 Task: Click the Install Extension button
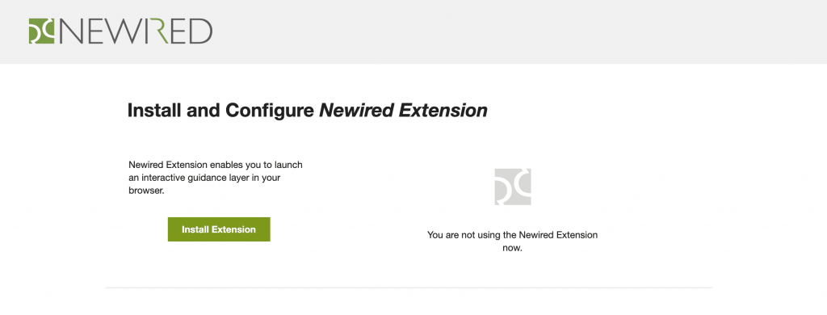point(219,229)
